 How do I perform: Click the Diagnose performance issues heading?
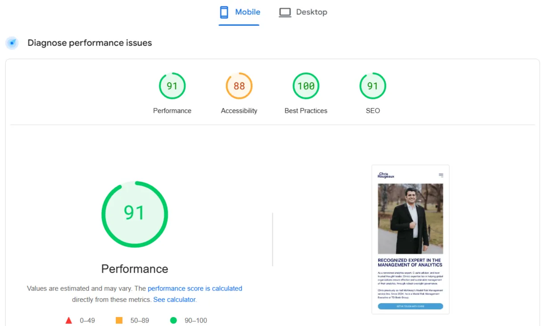pos(90,43)
